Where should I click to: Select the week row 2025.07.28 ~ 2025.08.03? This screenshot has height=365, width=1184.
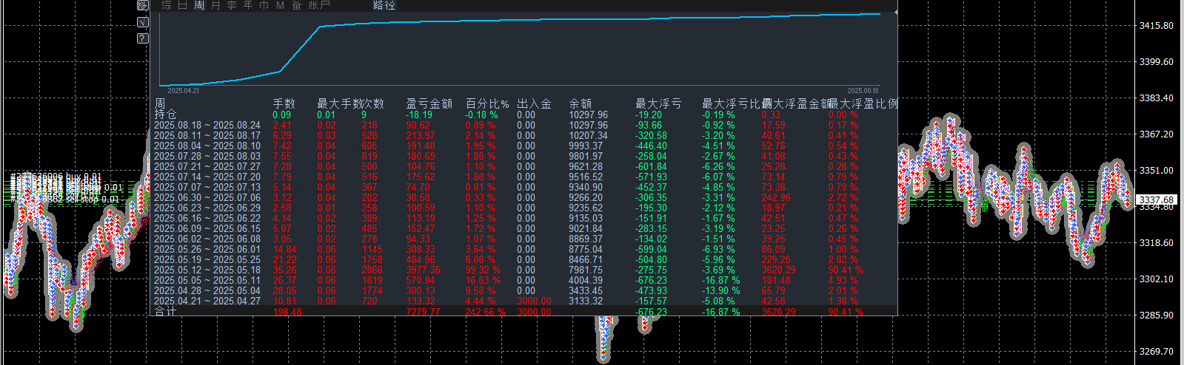[207, 156]
